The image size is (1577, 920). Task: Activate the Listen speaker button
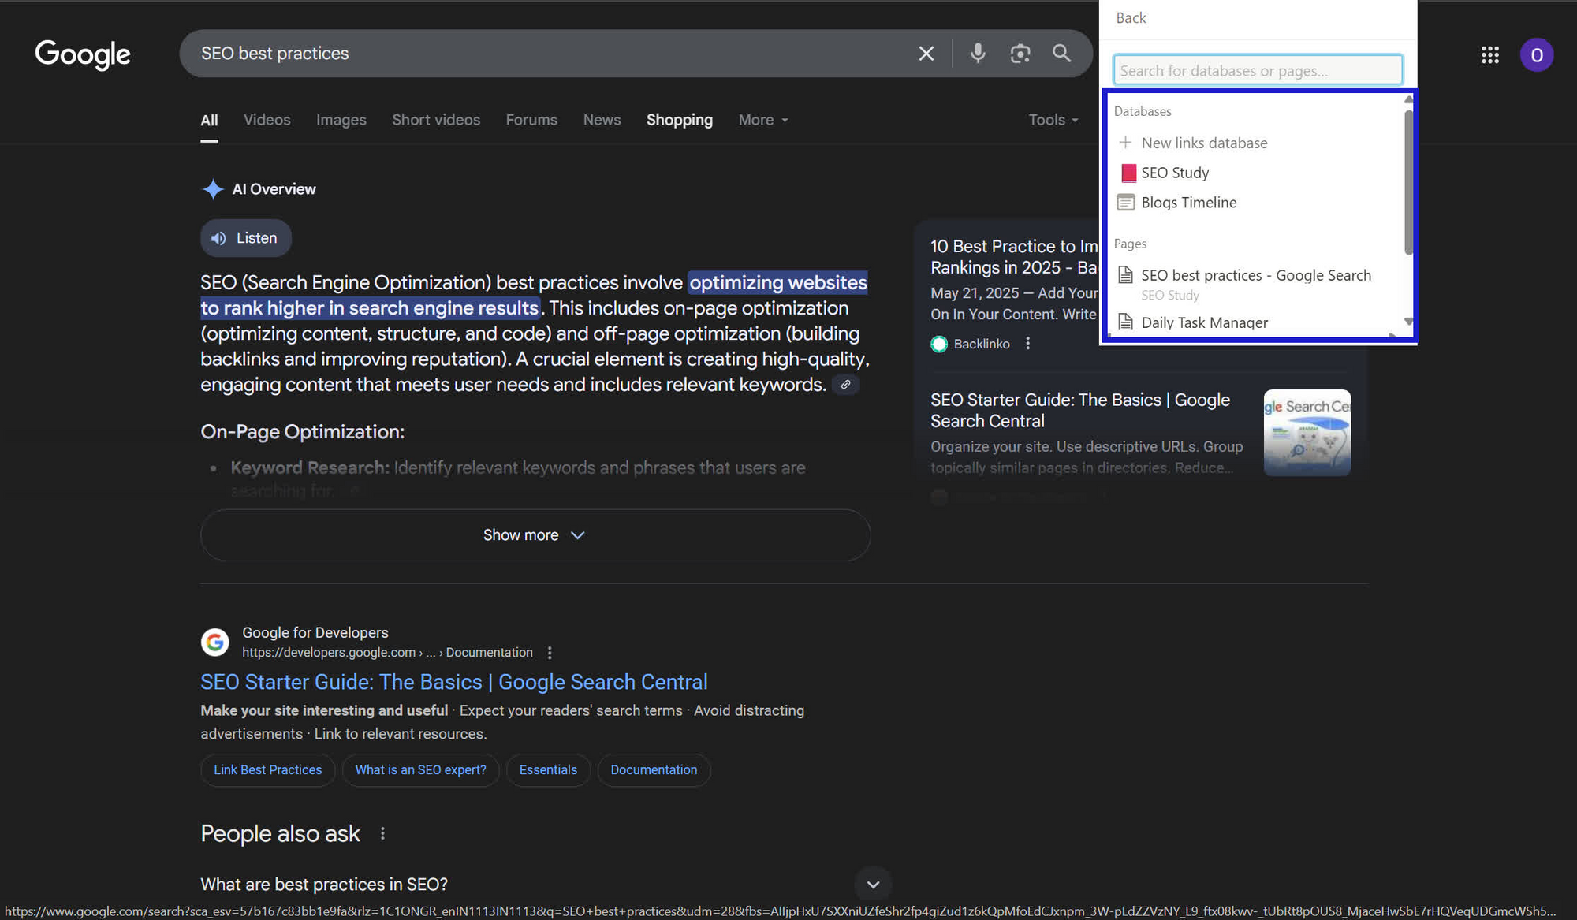tap(245, 237)
